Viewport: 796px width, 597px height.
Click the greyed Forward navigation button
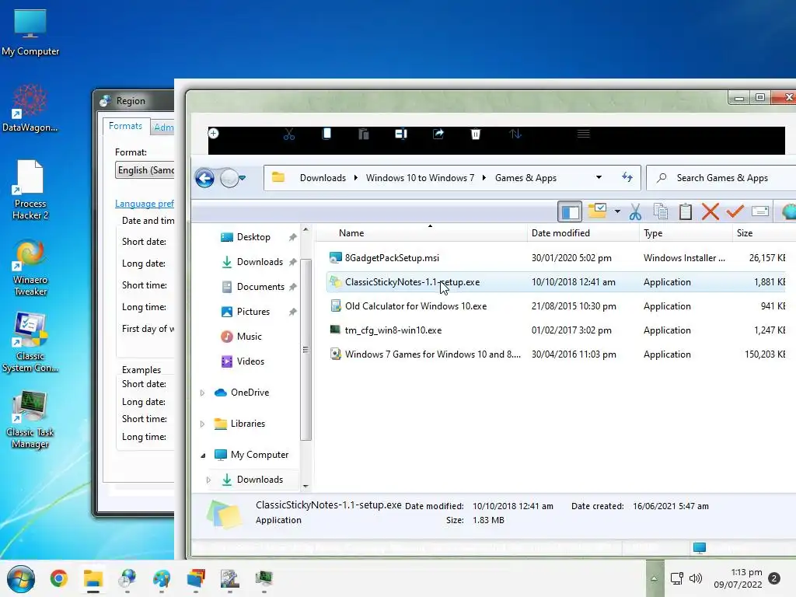pyautogui.click(x=229, y=178)
